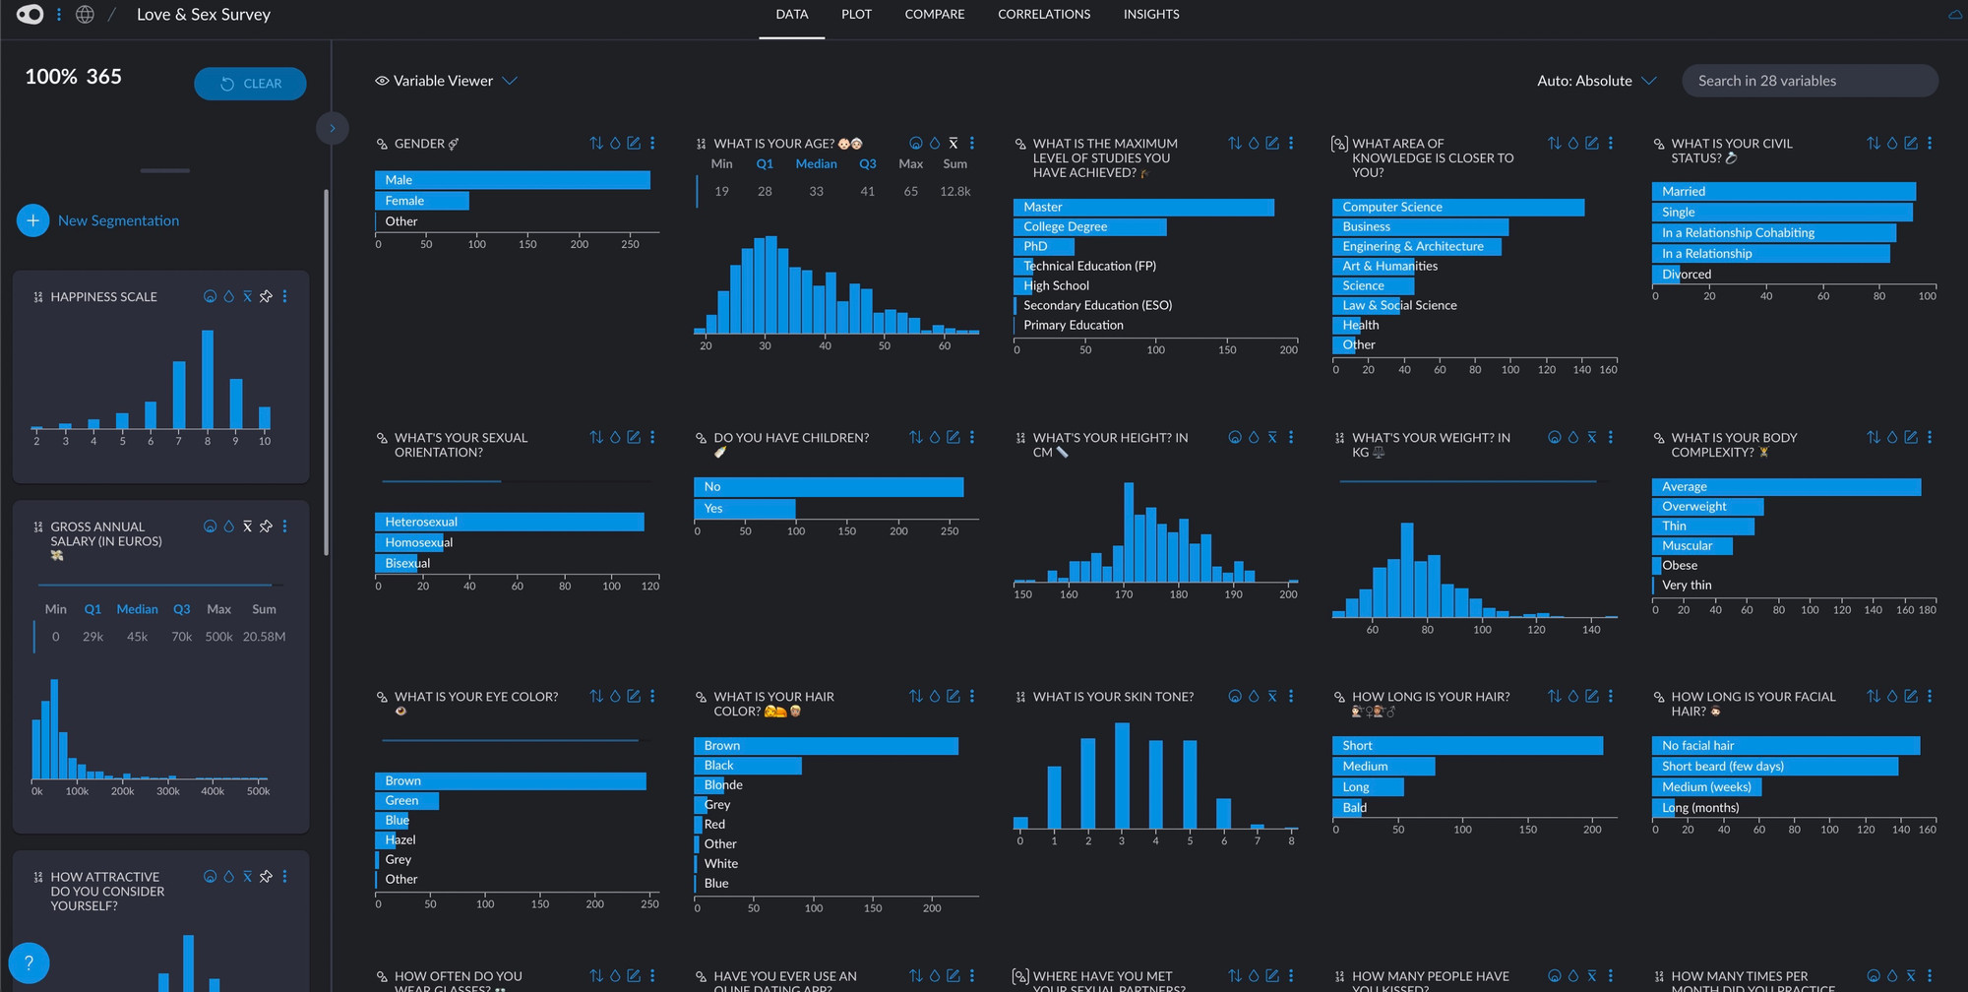This screenshot has height=992, width=1968.
Task: Color by civil status with the droplet icon
Action: 1892,144
